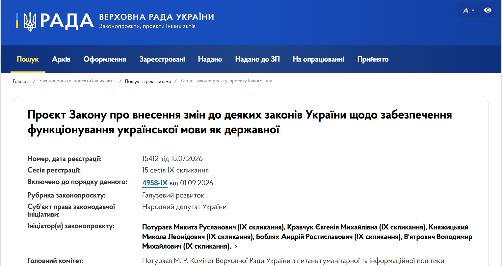Viewport: 502px width, 266px height.
Task: Click the 'Номер, дата реєстрації:' label
Action: tap(65, 159)
